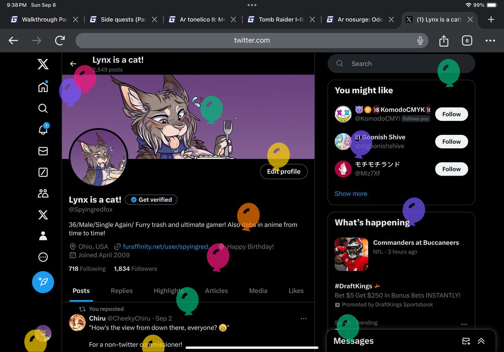Compose a post with the blue feather button
Screen dimensions: 504x352
[x=43, y=282]
